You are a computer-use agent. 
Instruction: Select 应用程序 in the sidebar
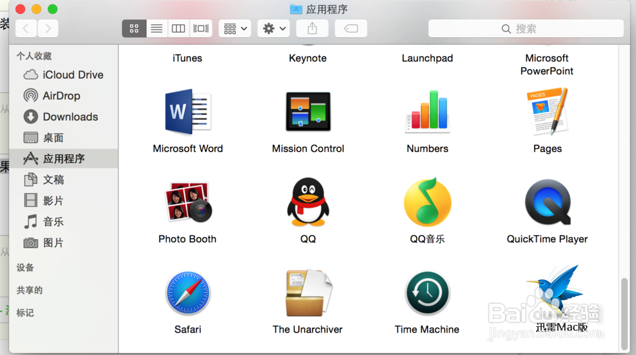coord(63,159)
